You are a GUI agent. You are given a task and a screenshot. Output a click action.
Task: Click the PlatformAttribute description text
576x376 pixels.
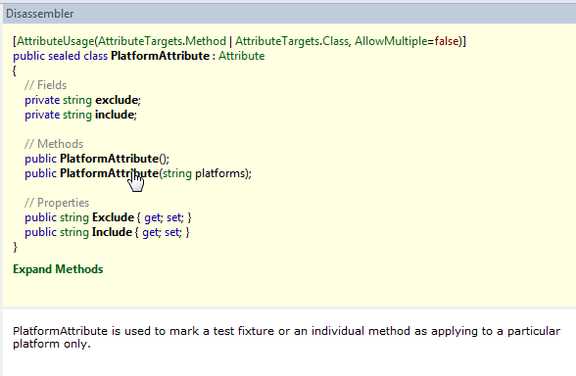point(286,337)
